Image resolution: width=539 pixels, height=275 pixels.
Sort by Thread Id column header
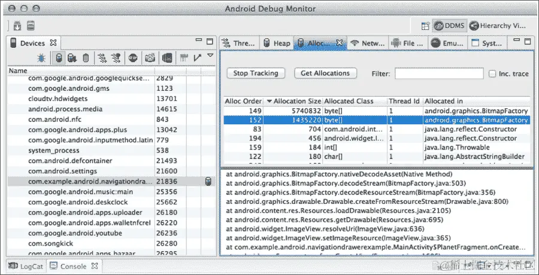pos(405,101)
